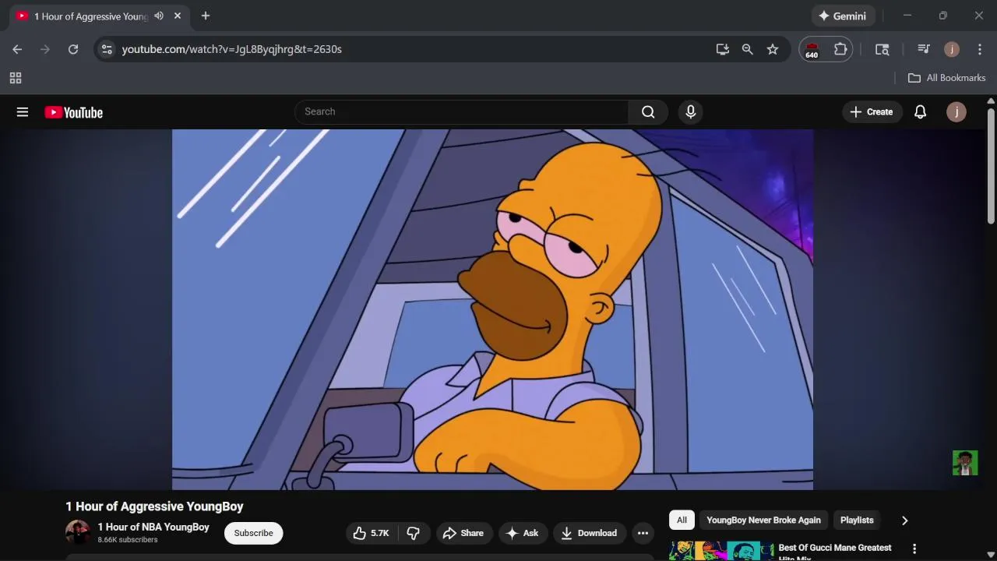
Task: Click the browser address bar URL
Action: click(x=231, y=49)
